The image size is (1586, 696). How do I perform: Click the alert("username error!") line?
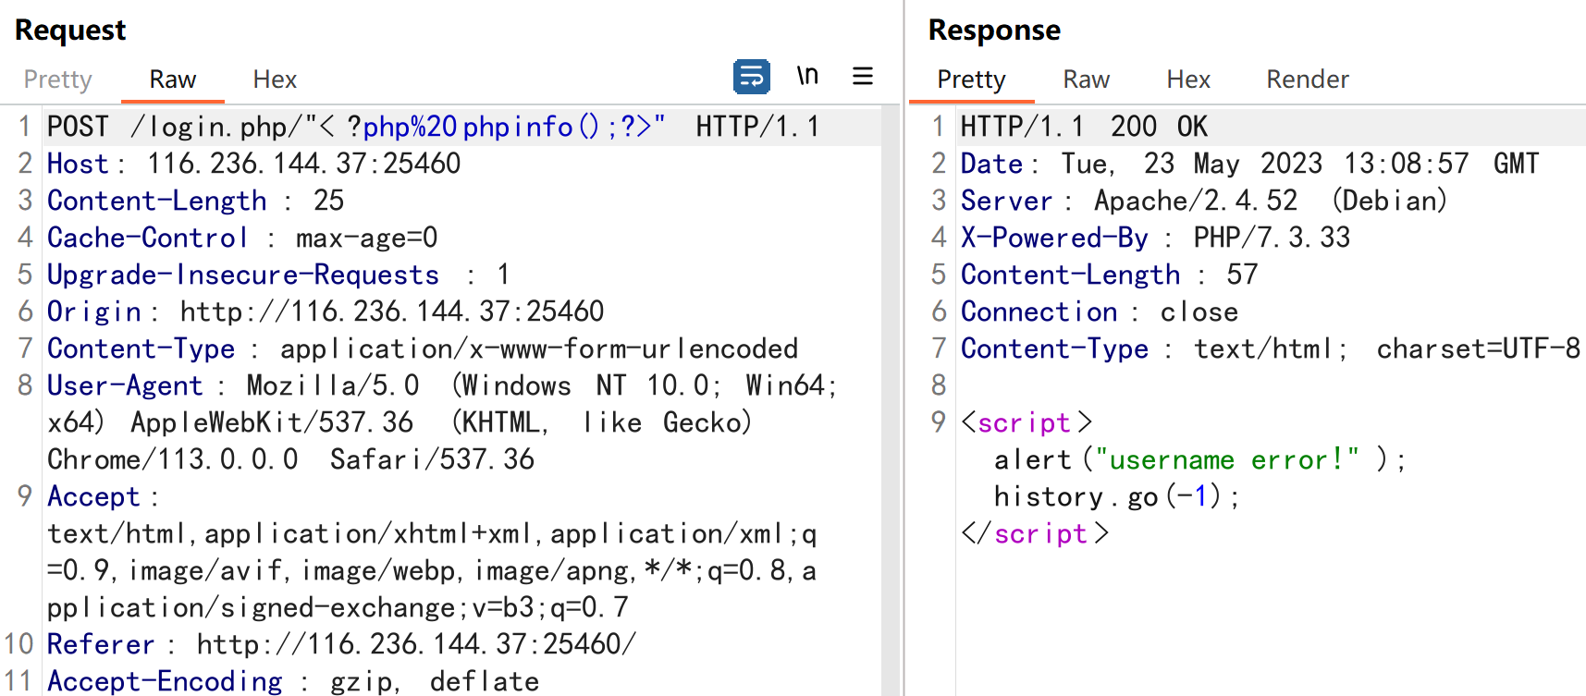[1200, 459]
